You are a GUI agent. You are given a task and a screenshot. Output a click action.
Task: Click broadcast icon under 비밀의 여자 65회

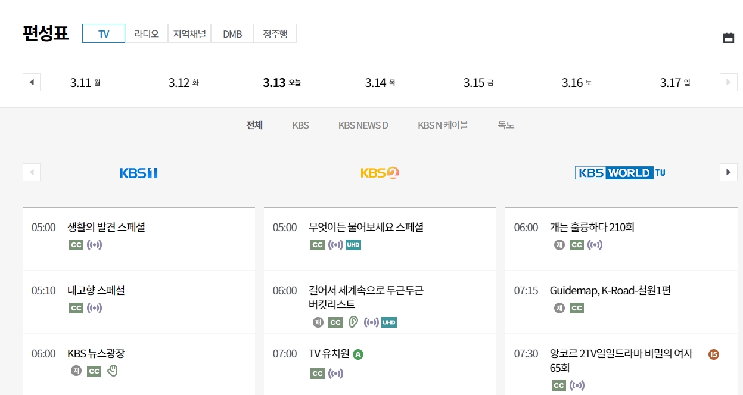pos(577,385)
